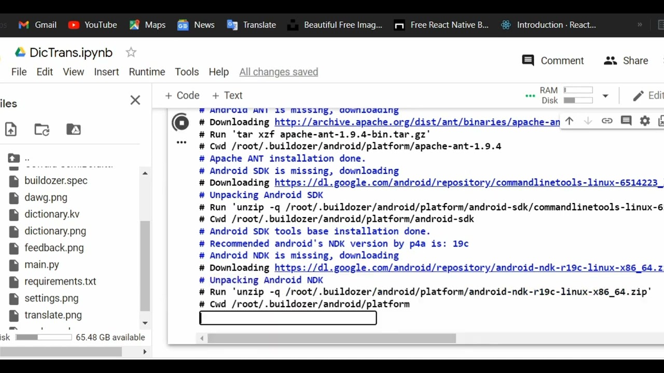Select settings.png file

(x=51, y=298)
